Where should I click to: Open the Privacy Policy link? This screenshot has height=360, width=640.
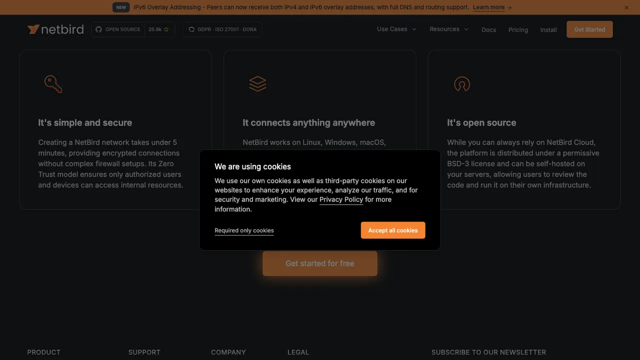tap(341, 199)
